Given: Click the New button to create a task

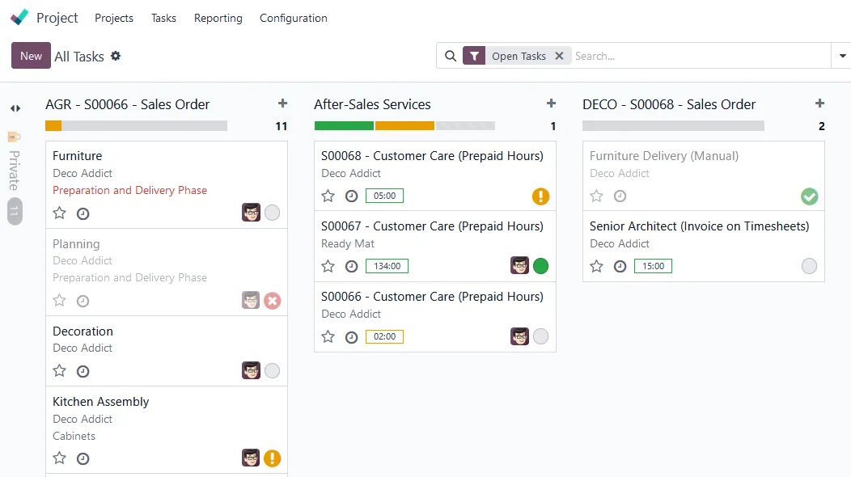Looking at the screenshot, I should coord(30,56).
